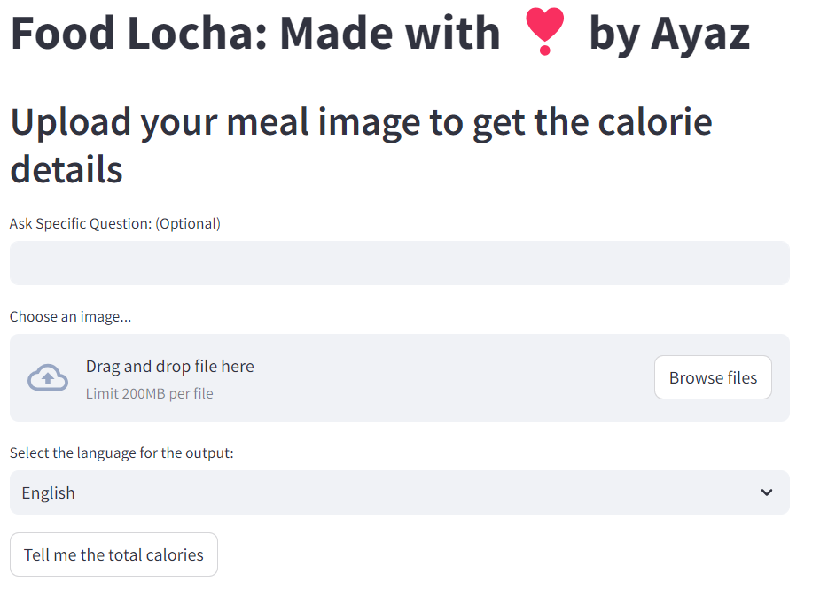Click 'Drag and drop file here' text
Image resolution: width=820 pixels, height=589 pixels.
click(x=170, y=366)
